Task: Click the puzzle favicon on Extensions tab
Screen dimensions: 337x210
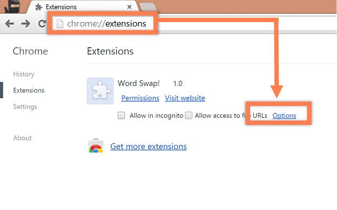Action: [38, 7]
